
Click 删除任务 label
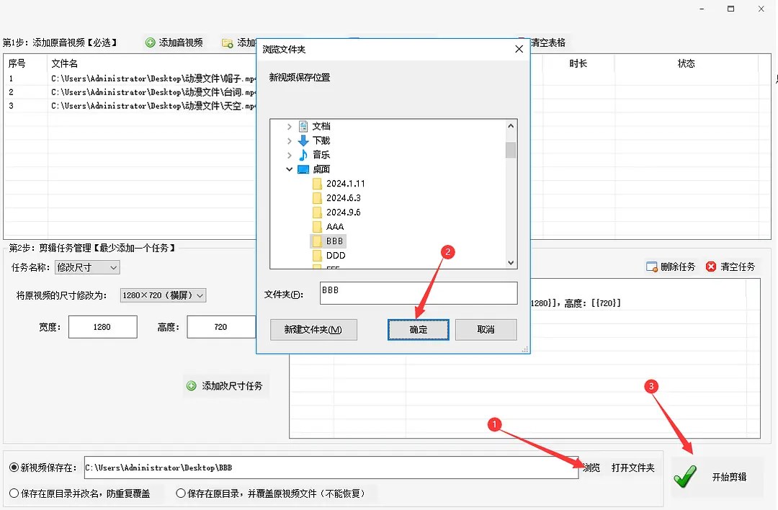click(678, 267)
